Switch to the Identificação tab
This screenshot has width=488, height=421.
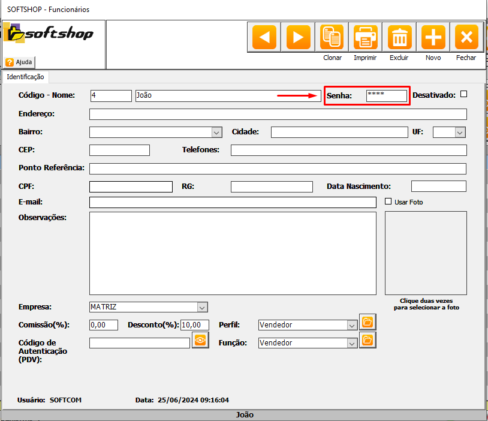[25, 77]
